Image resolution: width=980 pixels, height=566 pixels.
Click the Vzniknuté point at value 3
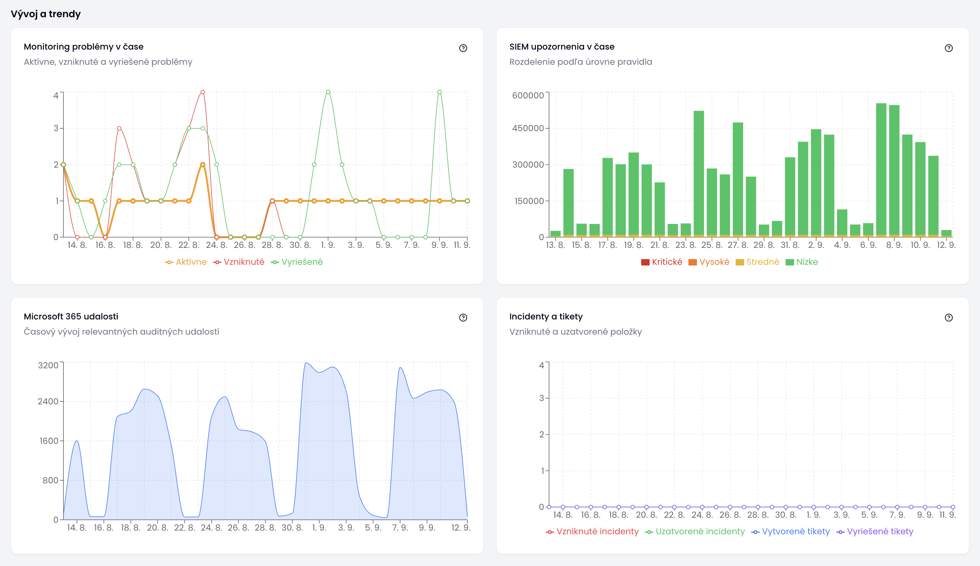point(119,128)
